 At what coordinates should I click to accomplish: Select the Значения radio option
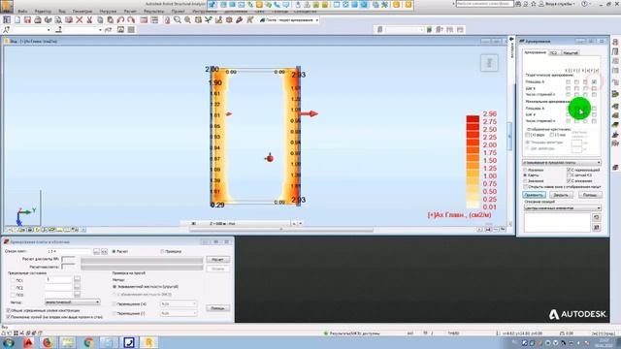tap(526, 180)
